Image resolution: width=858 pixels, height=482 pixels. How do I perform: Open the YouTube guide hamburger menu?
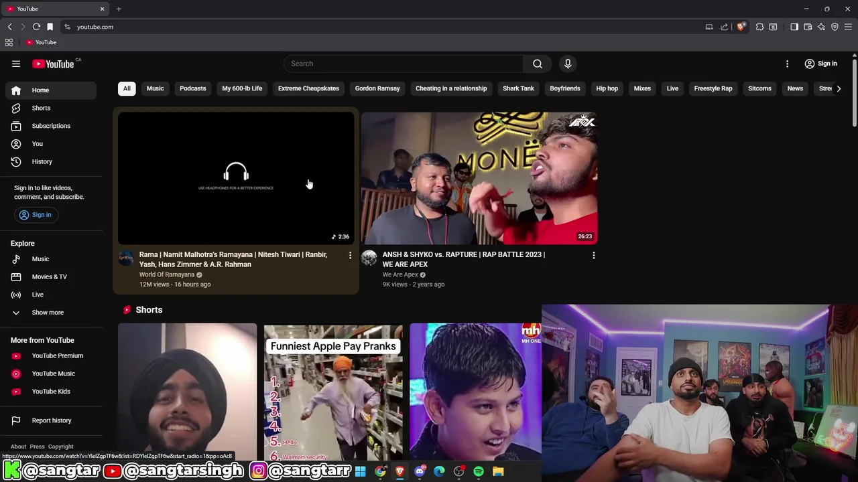[16, 64]
